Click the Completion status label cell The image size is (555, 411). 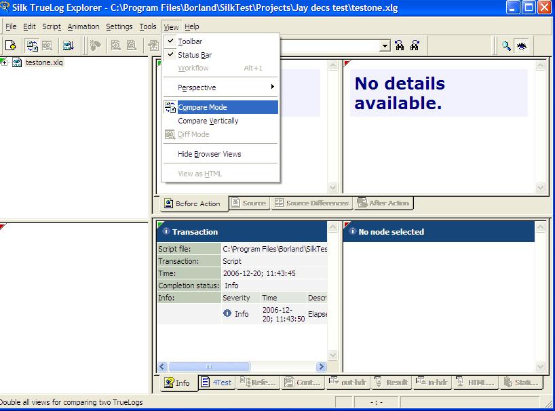coord(189,286)
